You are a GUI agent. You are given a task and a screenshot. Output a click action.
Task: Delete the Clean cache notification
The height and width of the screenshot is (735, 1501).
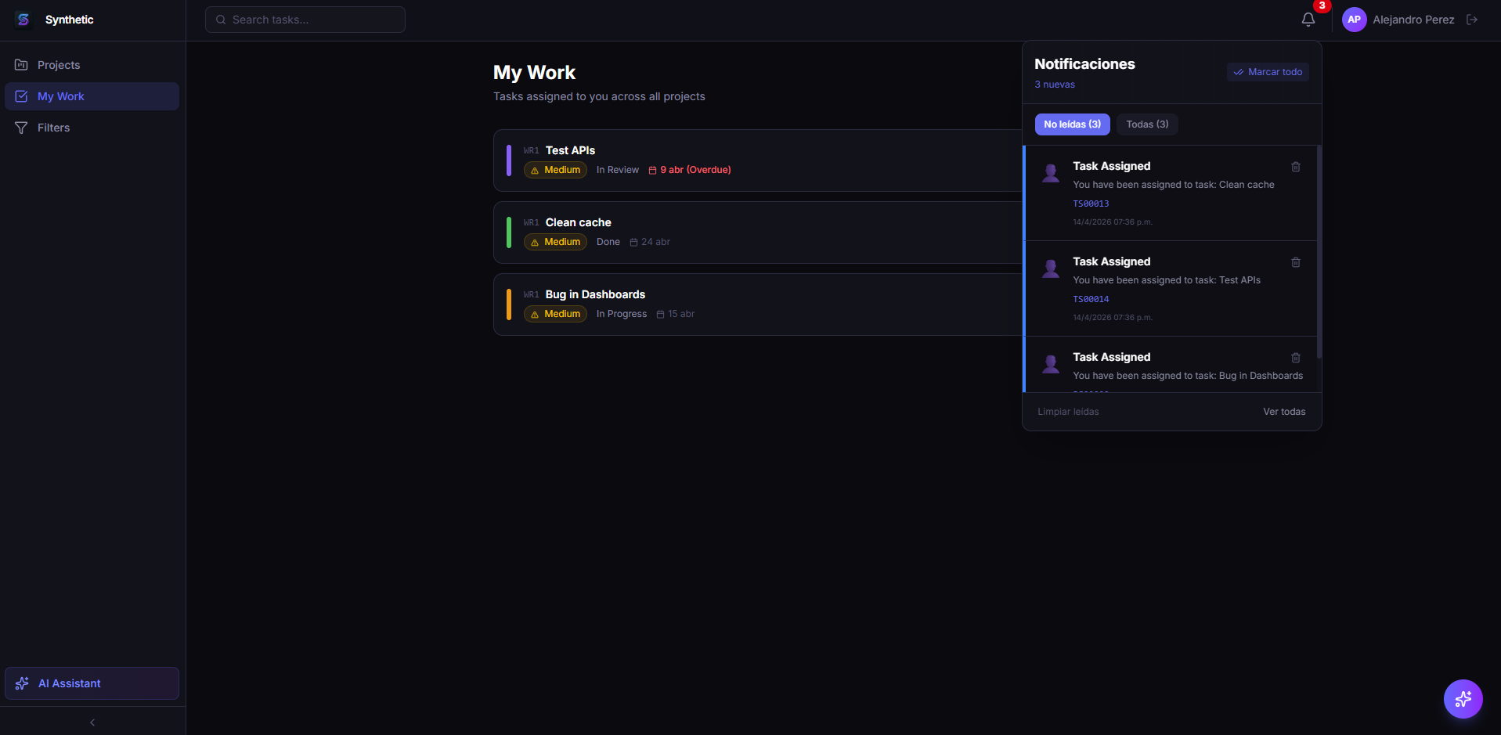1296,167
